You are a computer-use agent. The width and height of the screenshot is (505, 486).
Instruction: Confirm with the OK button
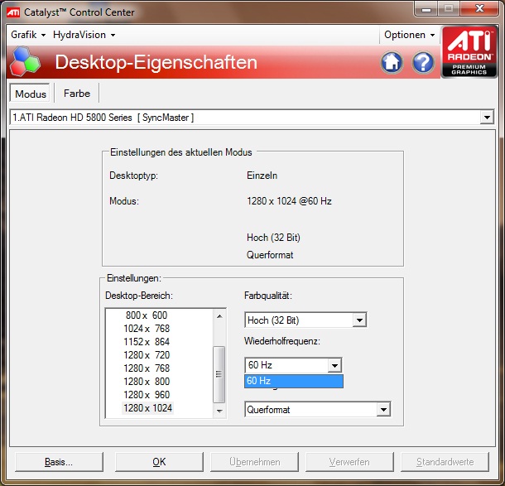(159, 462)
